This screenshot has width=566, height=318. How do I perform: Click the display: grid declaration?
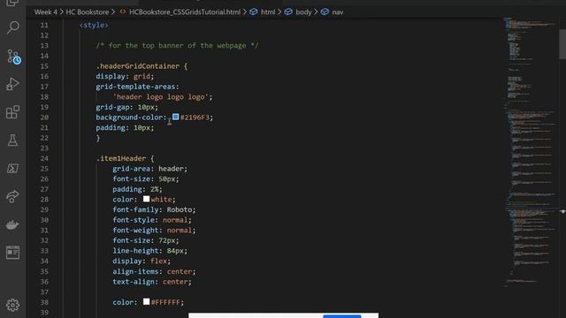pos(125,76)
